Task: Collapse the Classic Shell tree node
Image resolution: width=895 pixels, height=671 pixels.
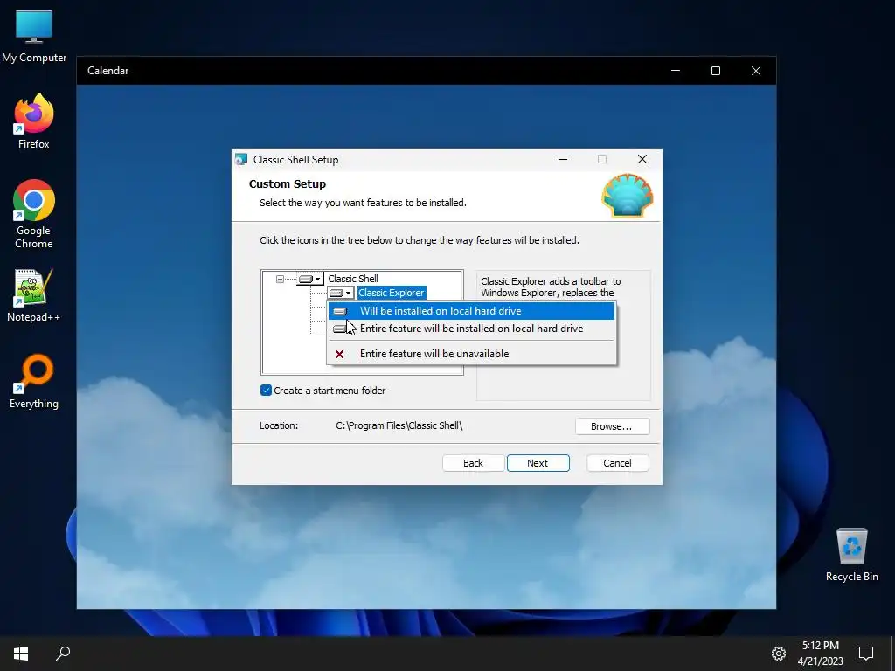Action: 280,279
